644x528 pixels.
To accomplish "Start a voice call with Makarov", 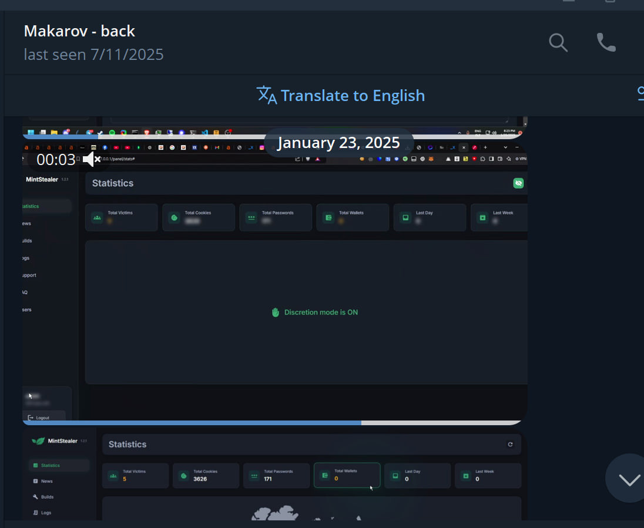I will [x=606, y=42].
